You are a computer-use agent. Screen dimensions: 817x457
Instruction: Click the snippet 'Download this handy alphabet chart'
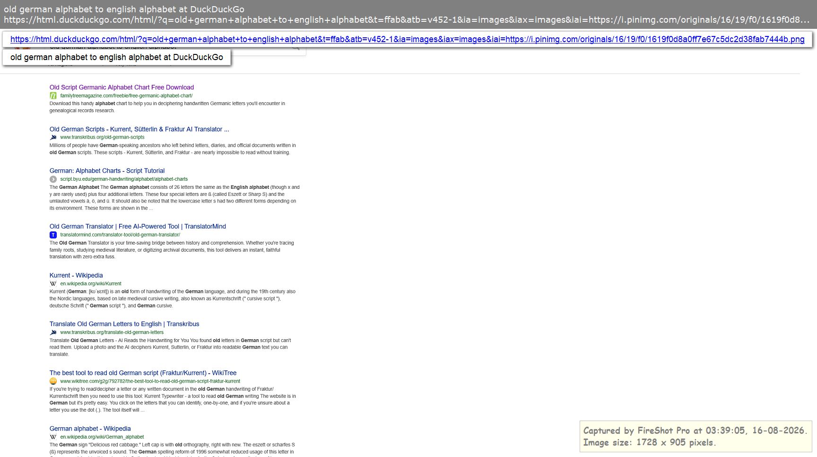[167, 107]
